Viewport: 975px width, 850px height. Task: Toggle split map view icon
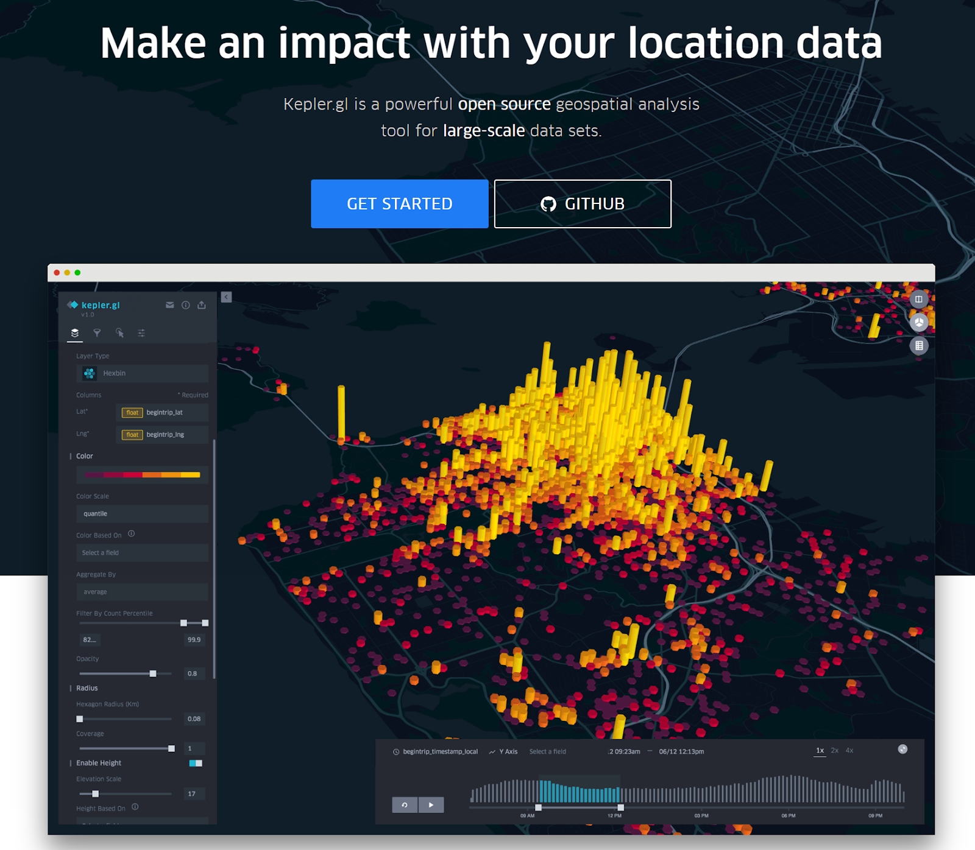pyautogui.click(x=919, y=299)
